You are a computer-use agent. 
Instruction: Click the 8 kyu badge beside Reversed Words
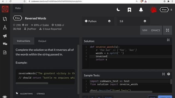(17, 18)
